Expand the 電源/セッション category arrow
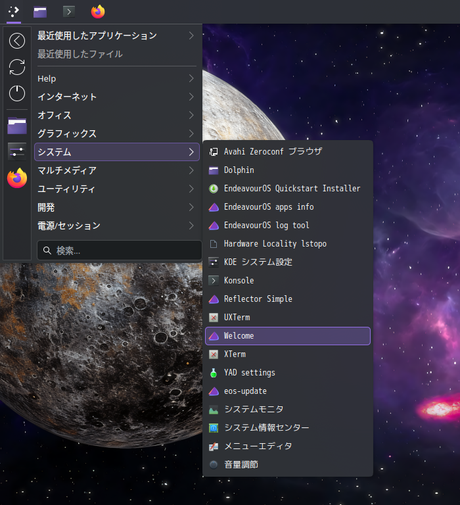The height and width of the screenshot is (505, 460). 191,226
